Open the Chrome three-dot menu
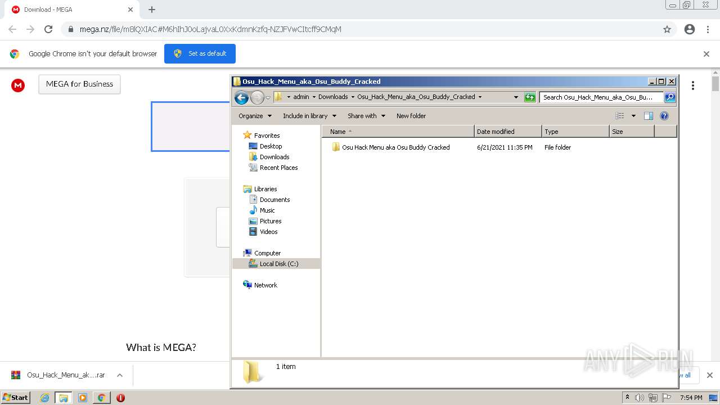The width and height of the screenshot is (720, 405). click(708, 29)
